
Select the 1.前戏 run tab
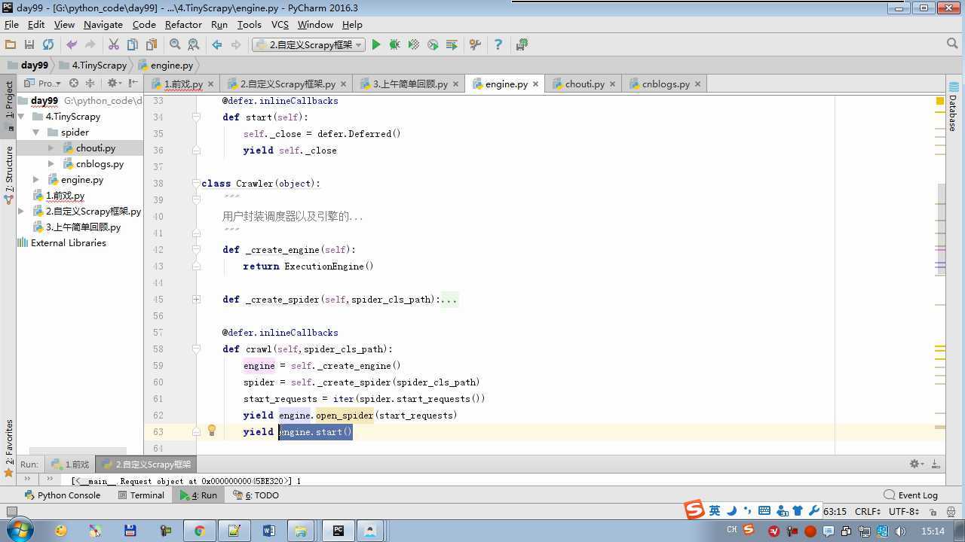pyautogui.click(x=70, y=464)
